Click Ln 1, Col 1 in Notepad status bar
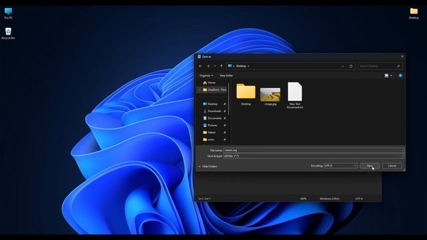This screenshot has height=240, width=427. (x=205, y=199)
